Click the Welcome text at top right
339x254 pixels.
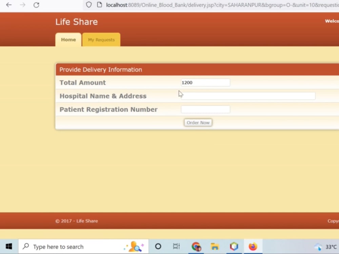point(332,21)
